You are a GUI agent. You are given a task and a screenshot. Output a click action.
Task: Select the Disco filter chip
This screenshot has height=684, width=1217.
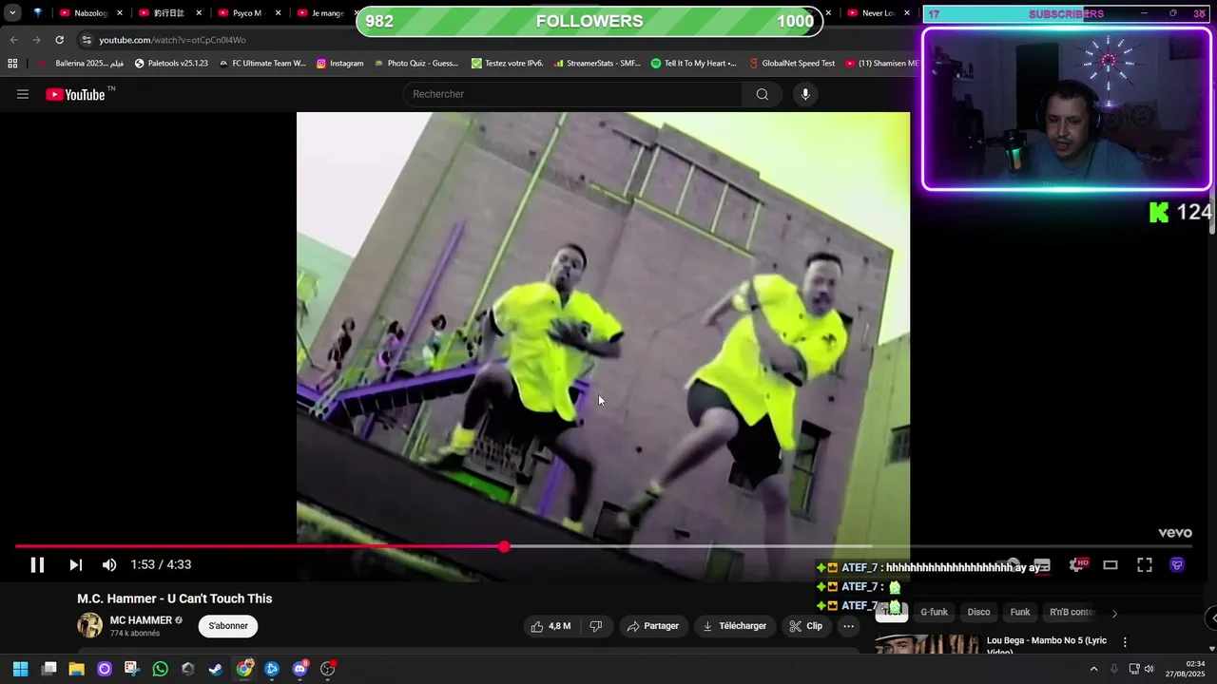978,613
